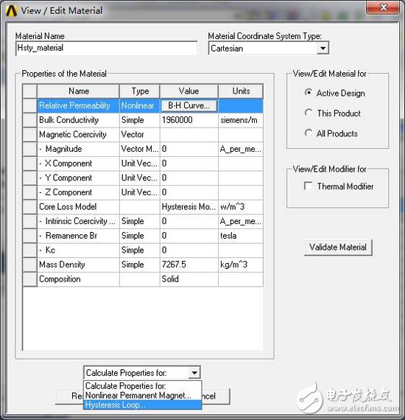The image size is (405, 420).
Task: Select the Core Loss Model value cell
Action: pos(189,207)
